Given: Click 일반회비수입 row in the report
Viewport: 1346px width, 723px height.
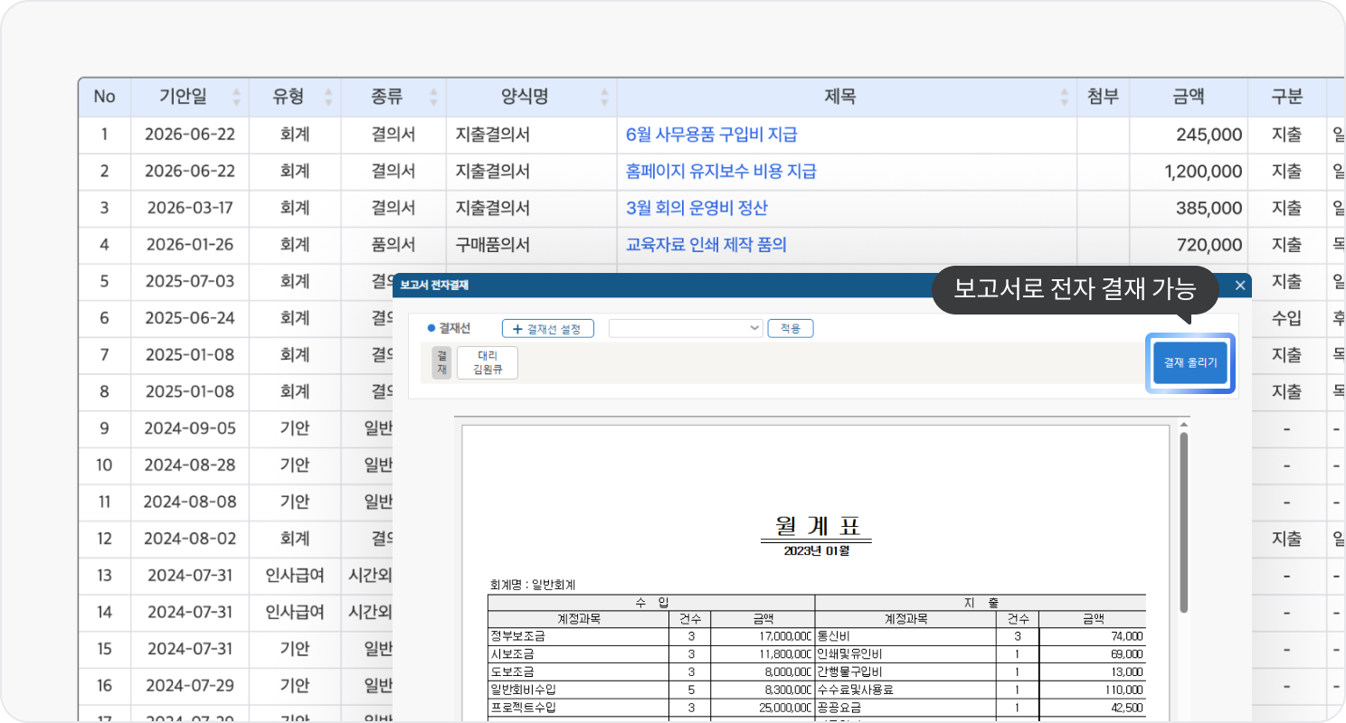Looking at the screenshot, I should (x=651, y=690).
